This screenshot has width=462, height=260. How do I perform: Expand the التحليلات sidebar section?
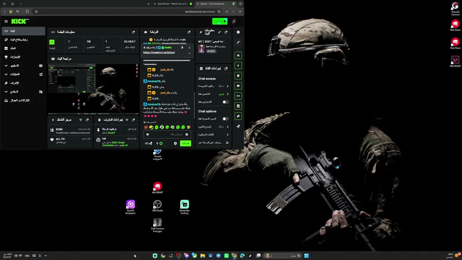[x=23, y=74]
